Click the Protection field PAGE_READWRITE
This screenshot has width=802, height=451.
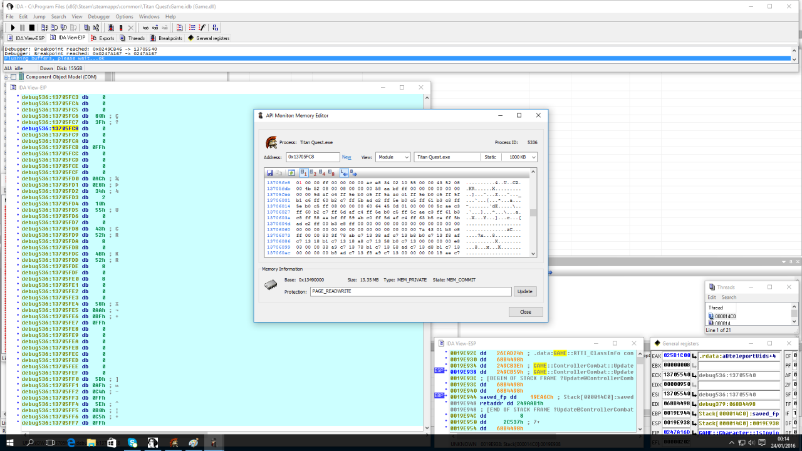pyautogui.click(x=411, y=291)
